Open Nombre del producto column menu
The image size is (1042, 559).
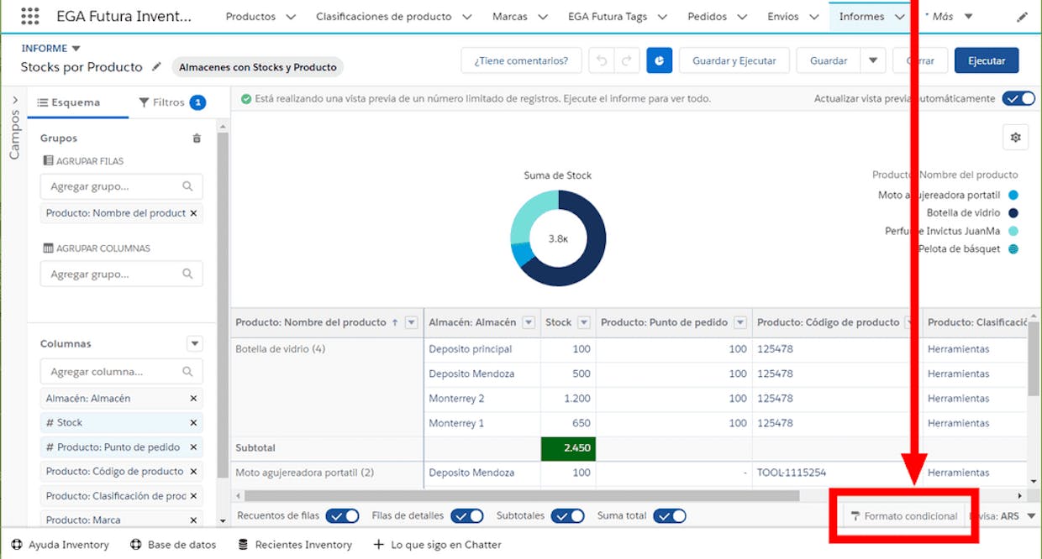[x=412, y=322]
